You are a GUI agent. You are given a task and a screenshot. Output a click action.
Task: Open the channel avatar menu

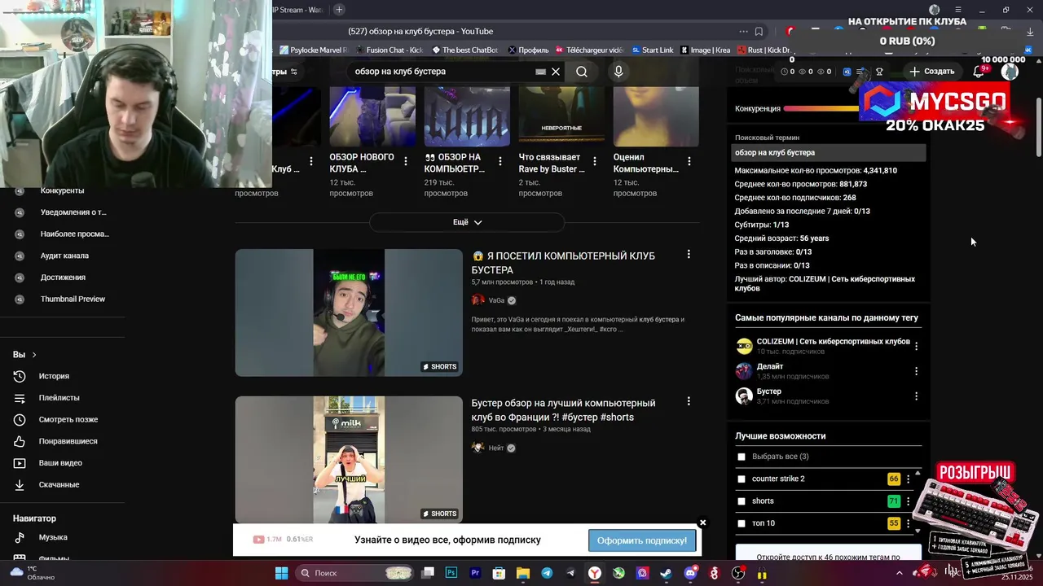click(1010, 72)
